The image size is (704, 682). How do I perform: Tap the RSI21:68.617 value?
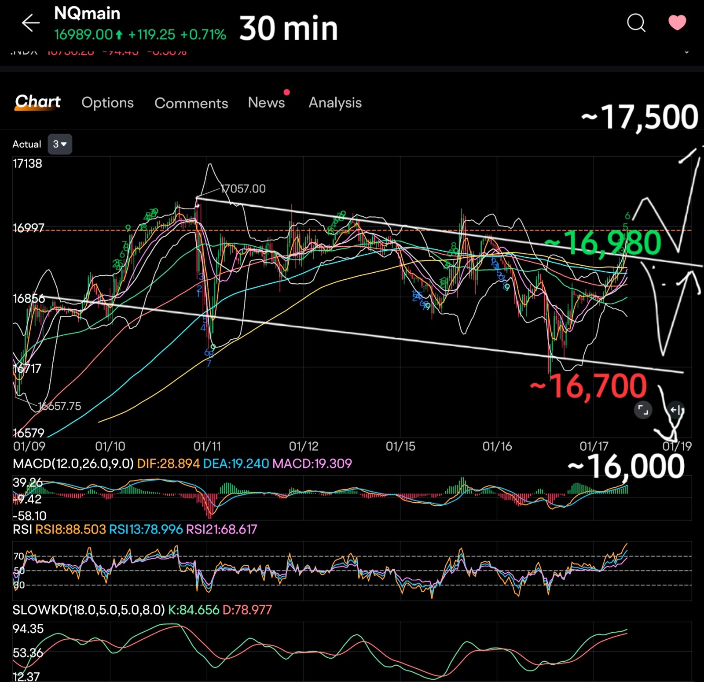[x=221, y=529]
